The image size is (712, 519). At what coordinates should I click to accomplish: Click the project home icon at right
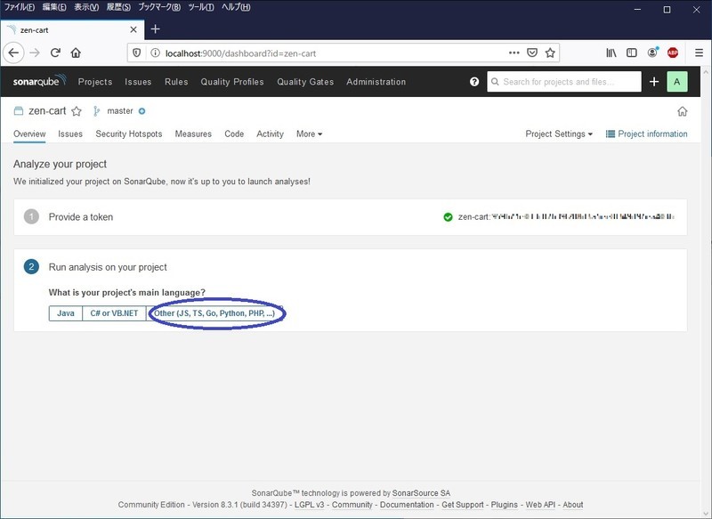coord(682,111)
